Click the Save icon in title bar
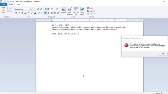Image resolution: width=168 pixels, height=94 pixels. [x=5, y=2]
